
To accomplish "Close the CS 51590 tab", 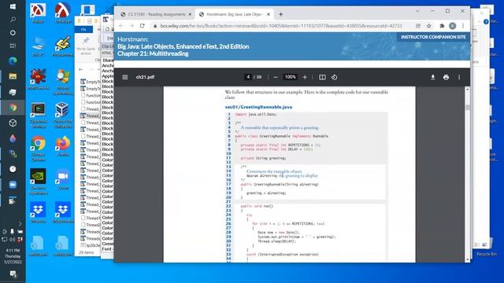I will 190,14.
